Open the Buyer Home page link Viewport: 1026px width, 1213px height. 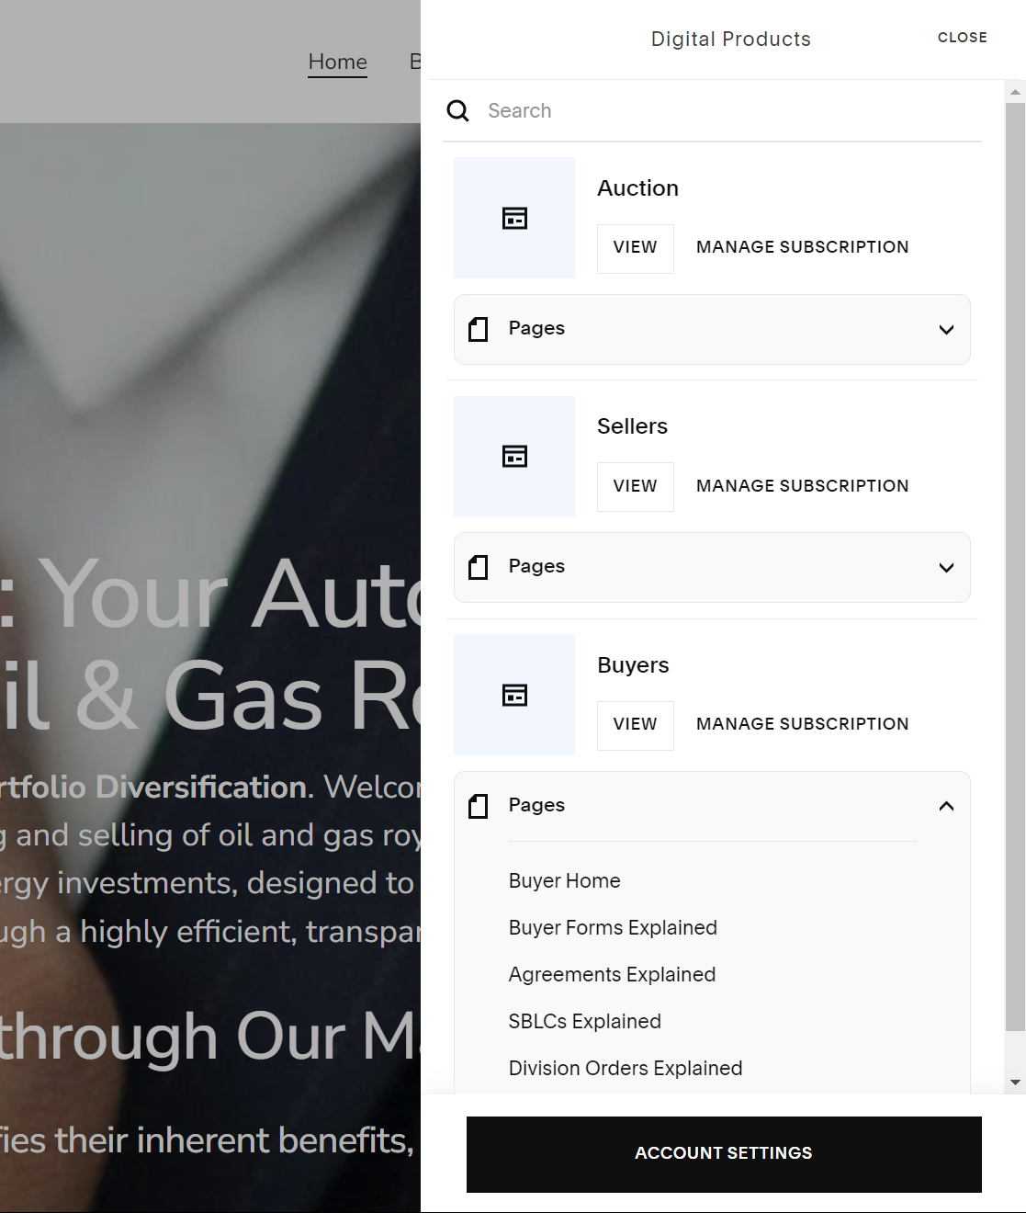click(564, 880)
